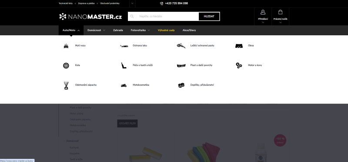The width and height of the screenshot is (348, 162).
Task: Open the Motokosmetika menu link
Action: click(141, 85)
